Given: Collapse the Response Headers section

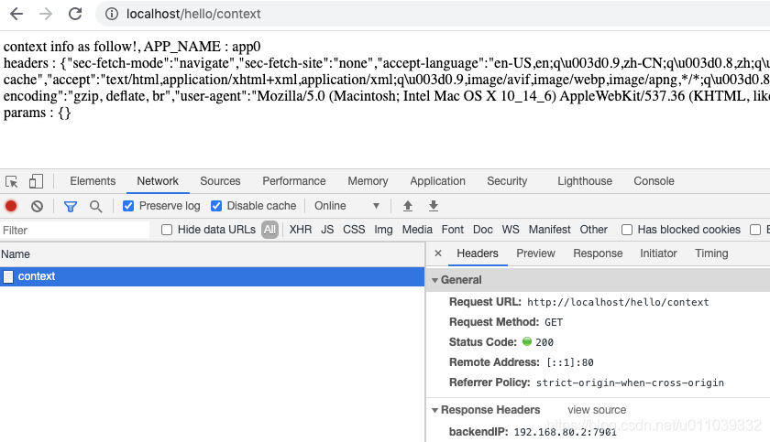Looking at the screenshot, I should tap(434, 410).
